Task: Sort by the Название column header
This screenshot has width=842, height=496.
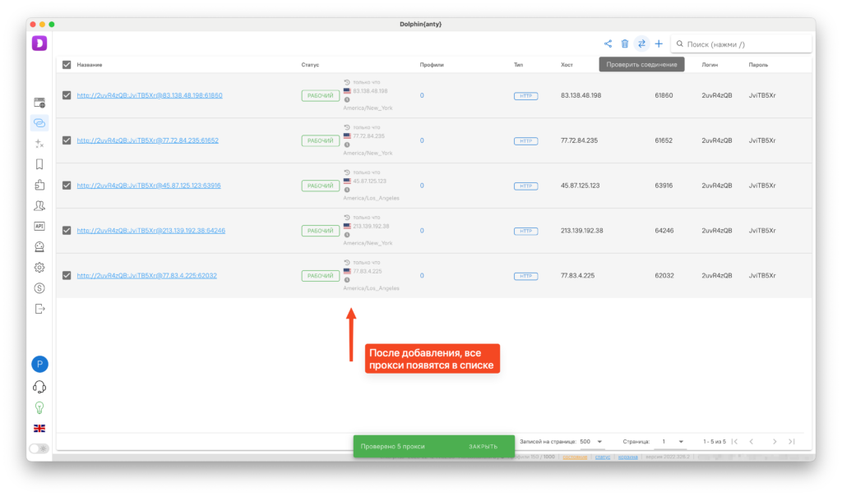Action: click(90, 65)
